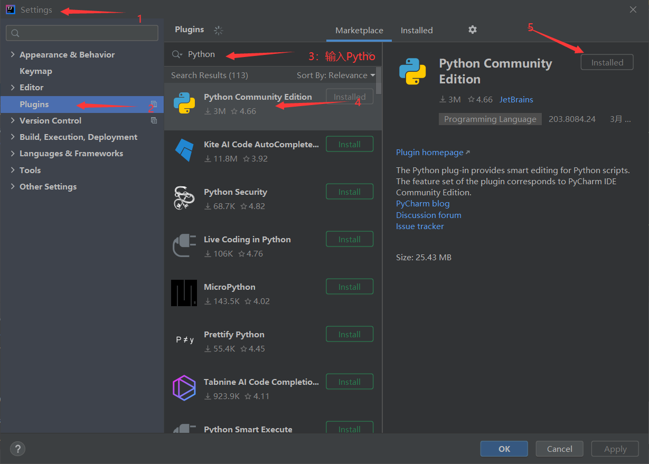Expand the Tools settings section
The image size is (649, 464).
pos(13,170)
